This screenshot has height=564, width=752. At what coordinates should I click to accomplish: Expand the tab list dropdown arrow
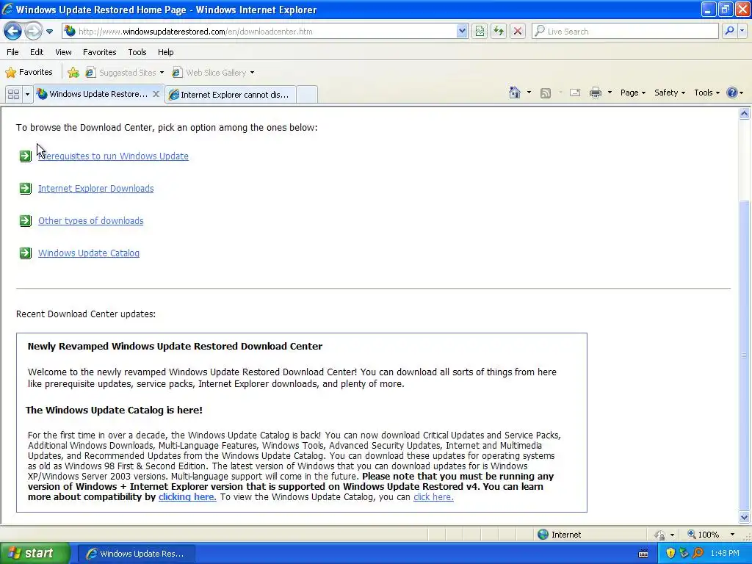pyautogui.click(x=27, y=95)
